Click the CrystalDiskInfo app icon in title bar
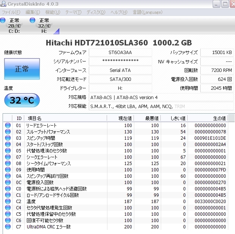235x234 pixels. pos(3,4)
